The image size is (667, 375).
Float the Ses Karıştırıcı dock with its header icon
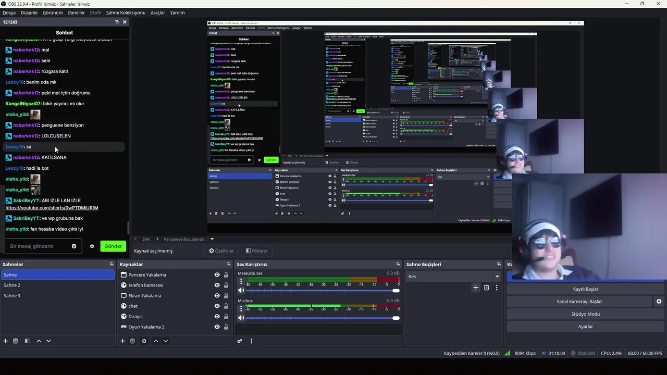(398, 265)
